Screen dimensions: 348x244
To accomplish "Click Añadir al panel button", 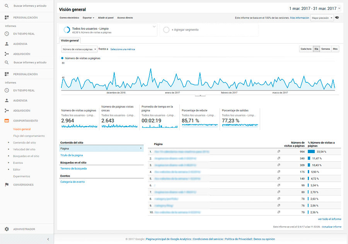I will pyautogui.click(x=106, y=18).
